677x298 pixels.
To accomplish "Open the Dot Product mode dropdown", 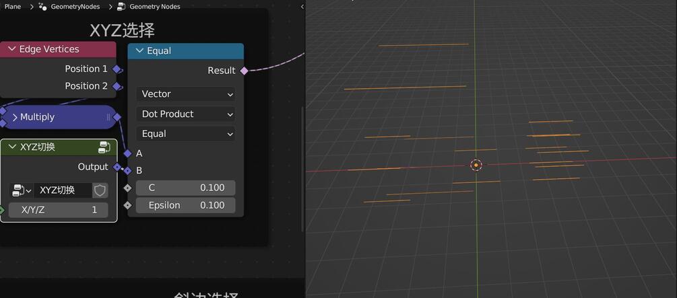I will pos(186,114).
